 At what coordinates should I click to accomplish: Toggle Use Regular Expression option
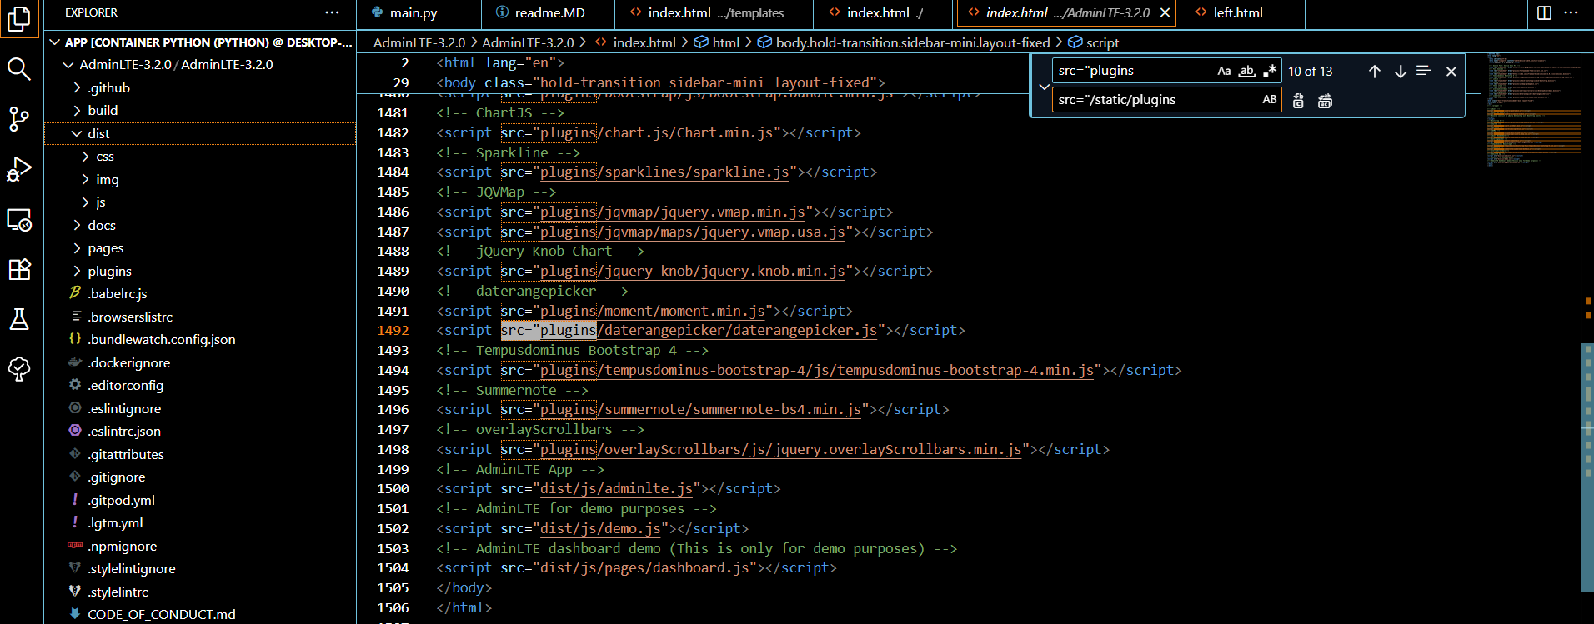1269,71
